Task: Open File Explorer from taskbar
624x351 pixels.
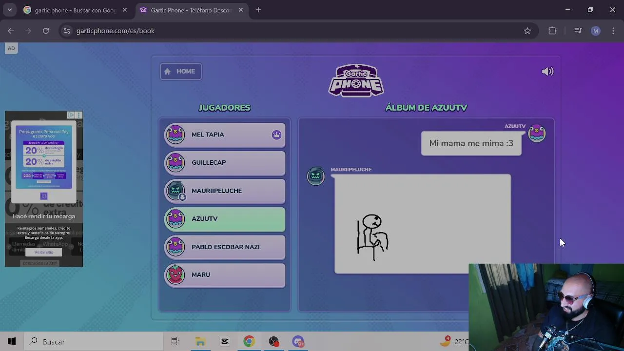Action: point(200,342)
